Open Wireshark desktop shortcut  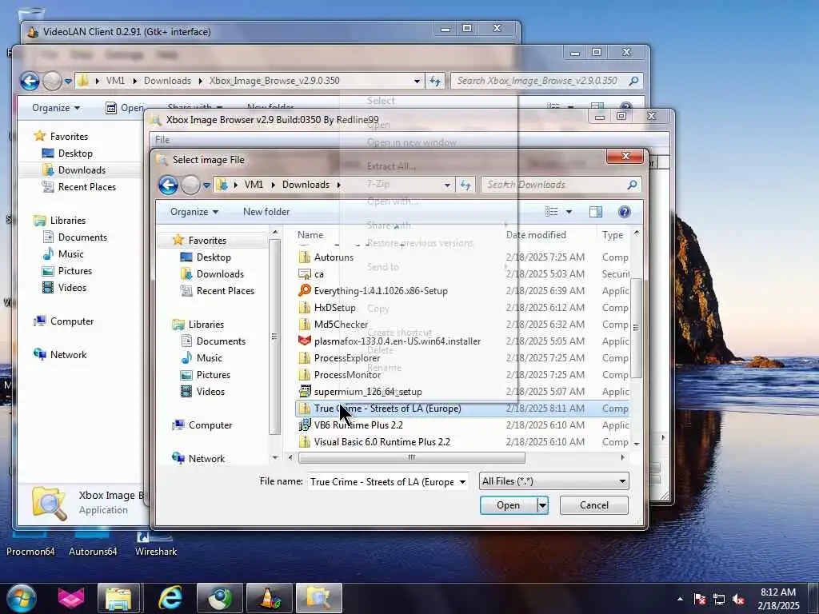click(x=156, y=543)
